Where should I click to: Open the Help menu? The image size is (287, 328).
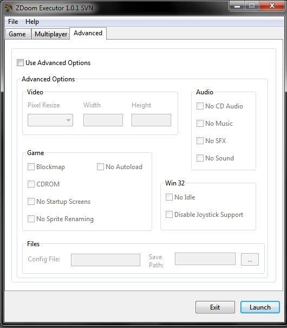[x=32, y=22]
